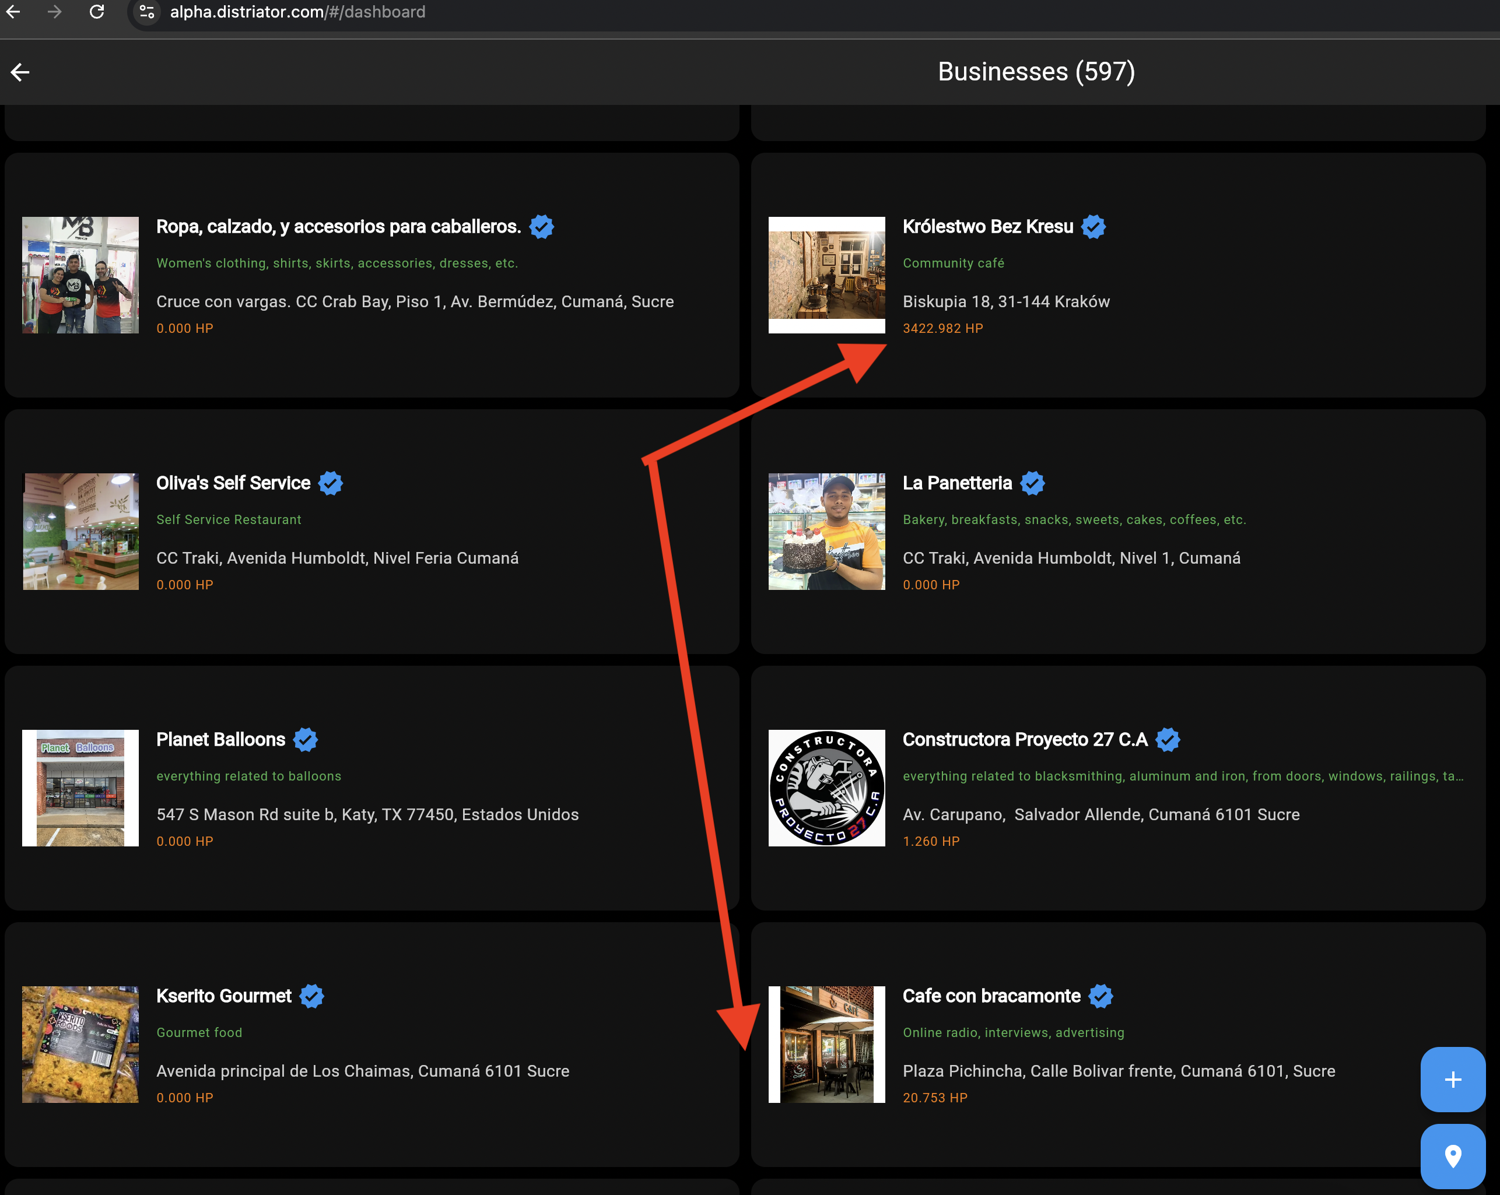The height and width of the screenshot is (1195, 1500).
Task: Click Cruce con vargas. CC Crab Bay address
Action: (x=415, y=302)
